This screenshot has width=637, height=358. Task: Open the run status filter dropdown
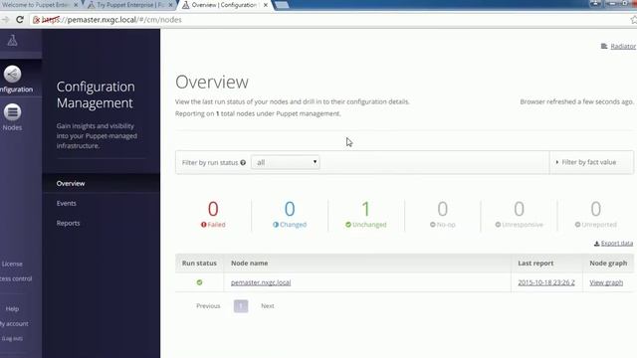(x=286, y=162)
